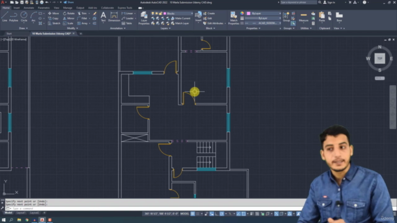Click Sign In
The image size is (397, 223).
(x=329, y=2)
